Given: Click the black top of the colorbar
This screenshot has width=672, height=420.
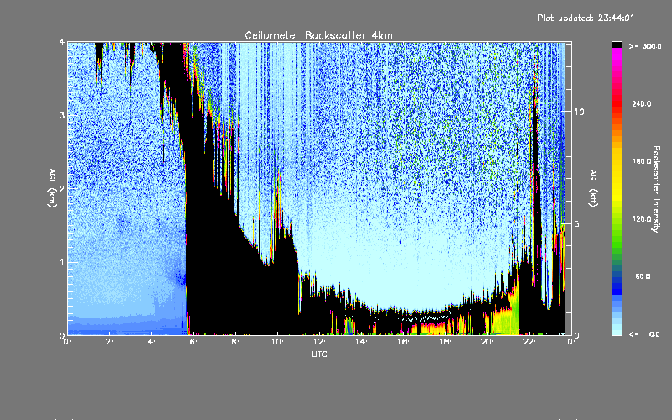Looking at the screenshot, I should click(617, 45).
